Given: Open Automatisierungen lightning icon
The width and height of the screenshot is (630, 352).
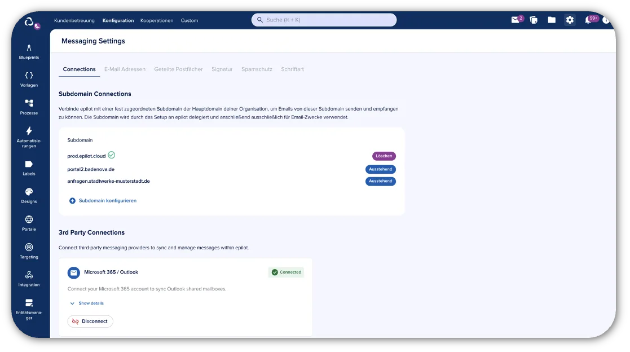Looking at the screenshot, I should tap(29, 131).
